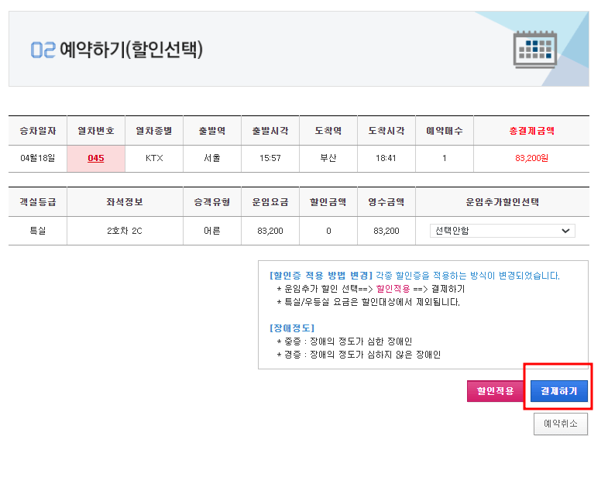Click the 04월18일 boarding date cell

tap(38, 158)
